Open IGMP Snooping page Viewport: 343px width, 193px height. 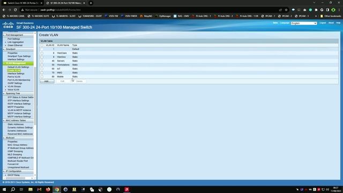tap(15, 151)
